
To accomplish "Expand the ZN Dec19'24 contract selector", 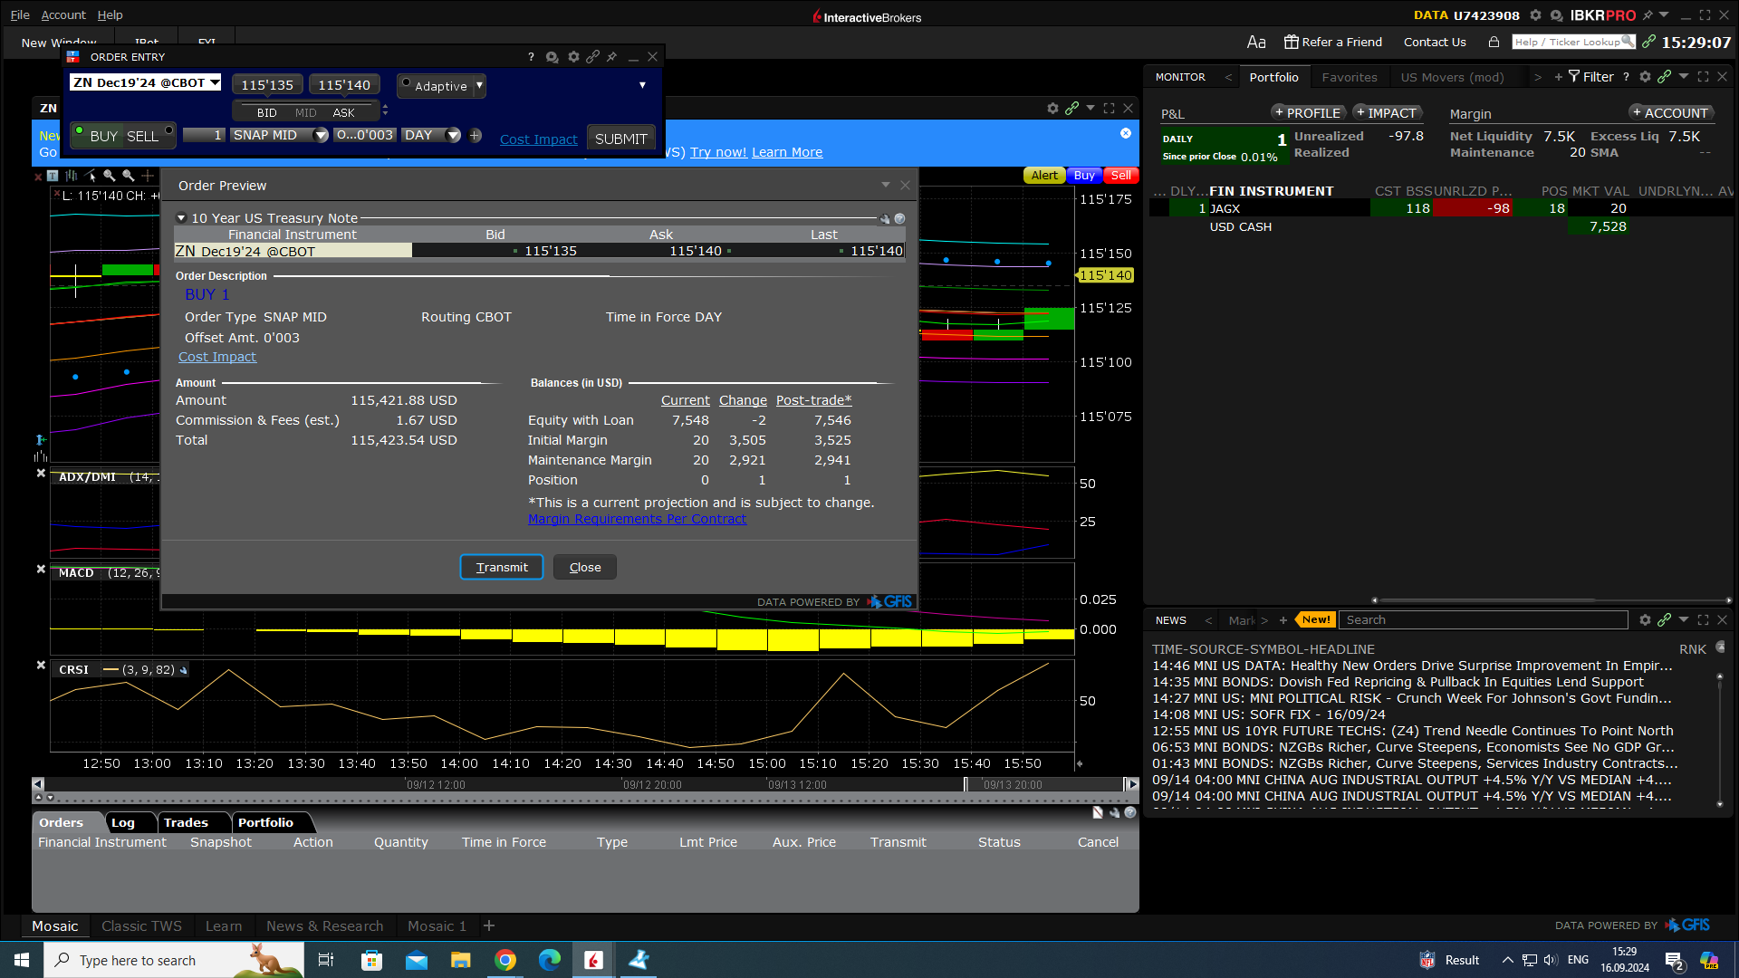I will click(x=215, y=82).
